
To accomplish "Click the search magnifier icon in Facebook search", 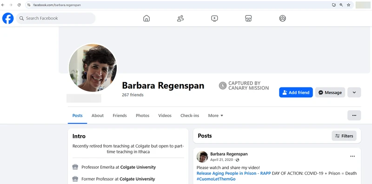I will (21, 18).
